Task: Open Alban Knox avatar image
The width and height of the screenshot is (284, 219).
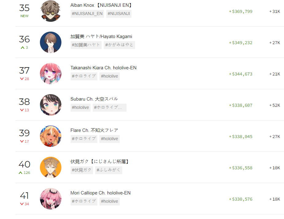Action: pos(51,11)
